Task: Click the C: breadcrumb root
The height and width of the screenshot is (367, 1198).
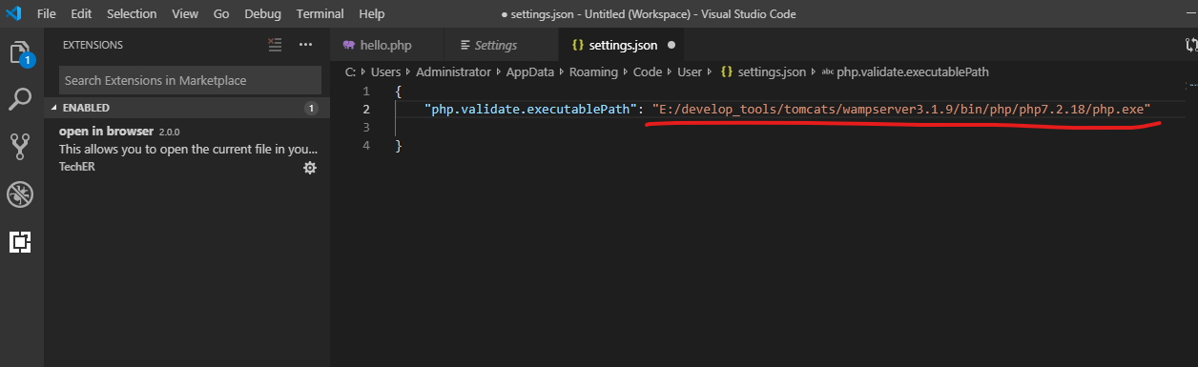Action: (351, 71)
